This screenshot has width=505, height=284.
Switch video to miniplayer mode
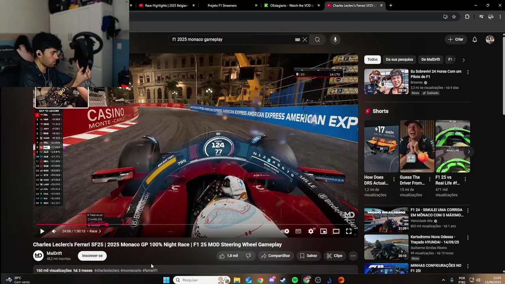click(x=324, y=232)
